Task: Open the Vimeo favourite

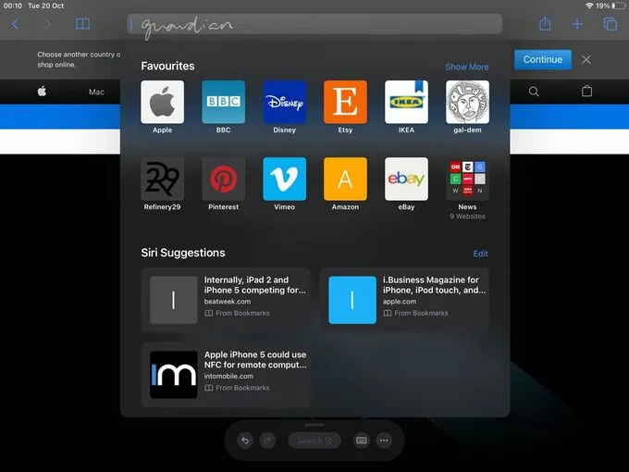Action: click(x=284, y=179)
